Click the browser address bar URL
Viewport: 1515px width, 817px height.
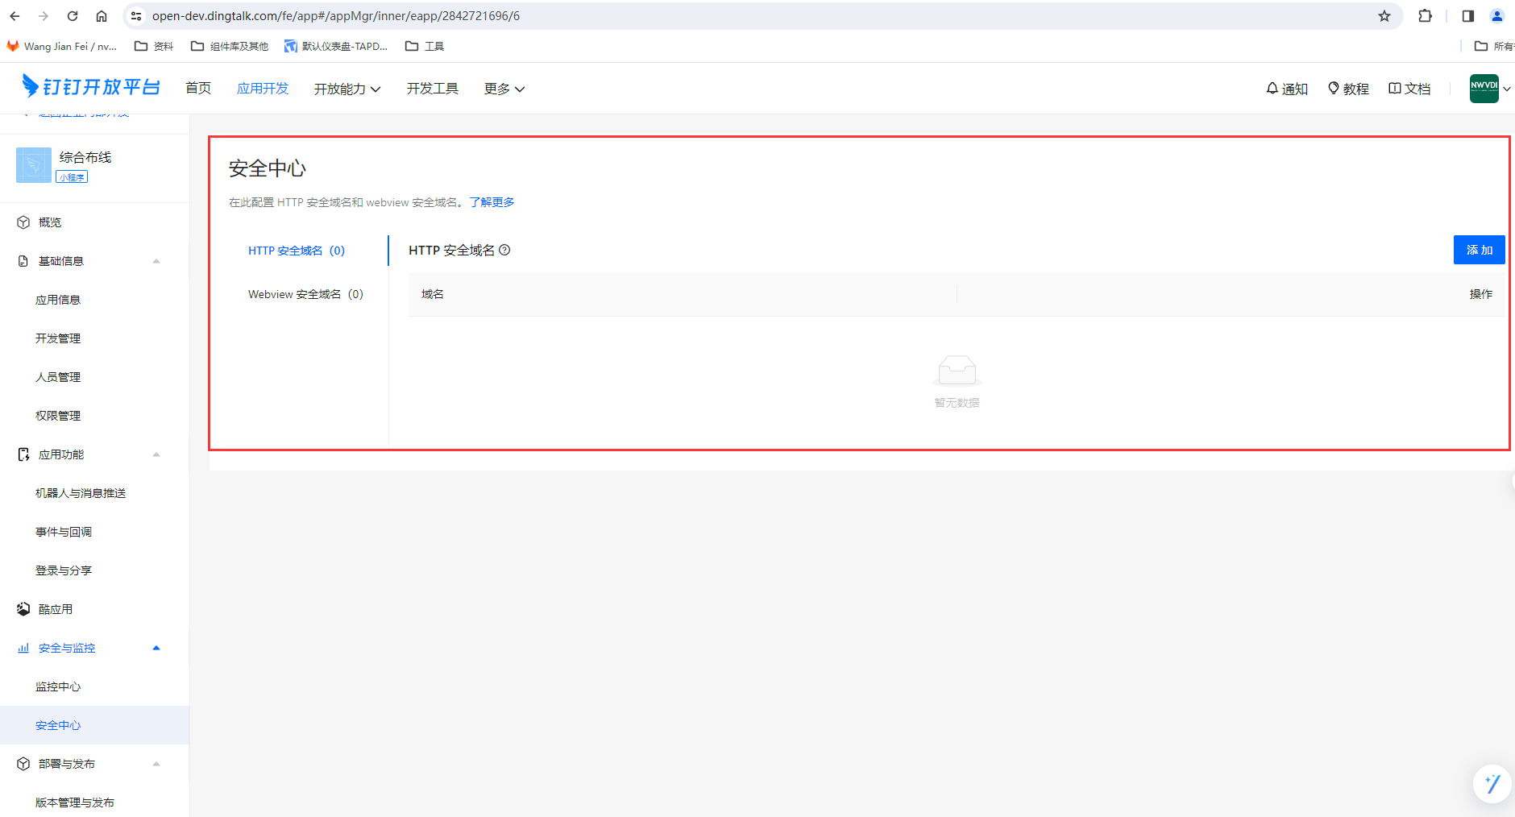(336, 16)
